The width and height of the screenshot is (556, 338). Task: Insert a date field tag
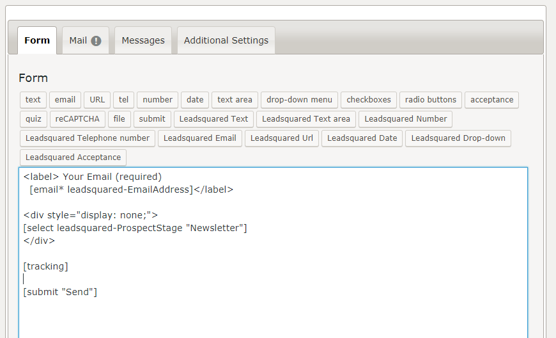(195, 100)
